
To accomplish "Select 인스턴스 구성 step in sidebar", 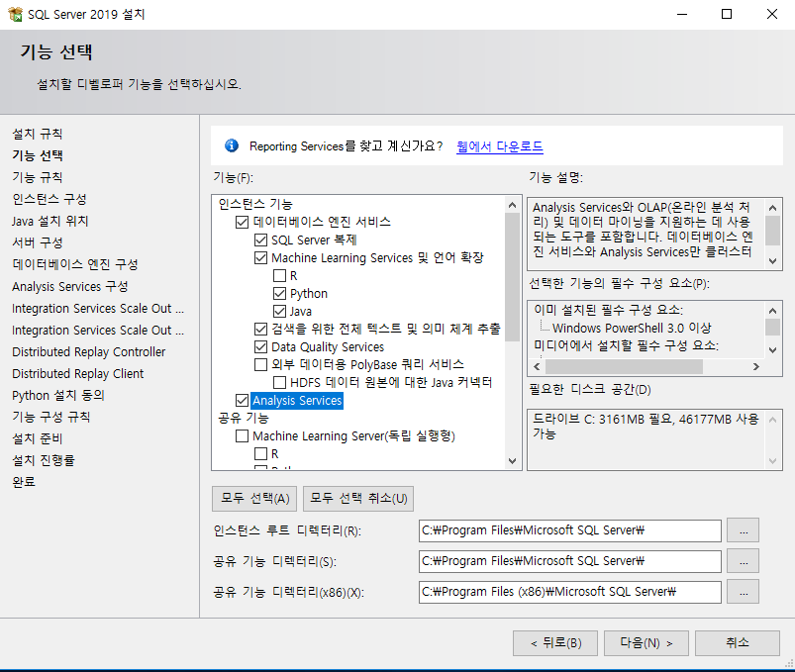I will click(50, 199).
